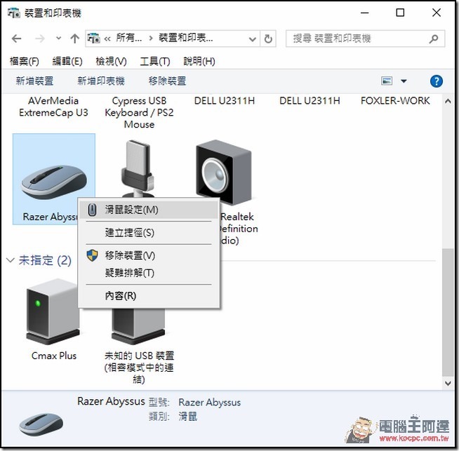Click the 移除裝置 toolbar button
The width and height of the screenshot is (459, 451).
click(168, 81)
